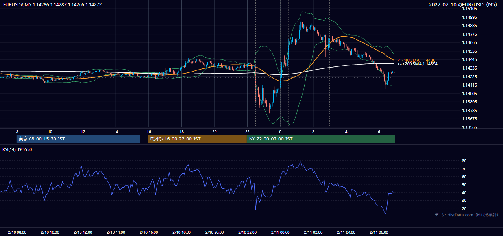This screenshot has height=236, width=503.
Task: Click hour tick 12 under the price chart
Action: pos(83,131)
